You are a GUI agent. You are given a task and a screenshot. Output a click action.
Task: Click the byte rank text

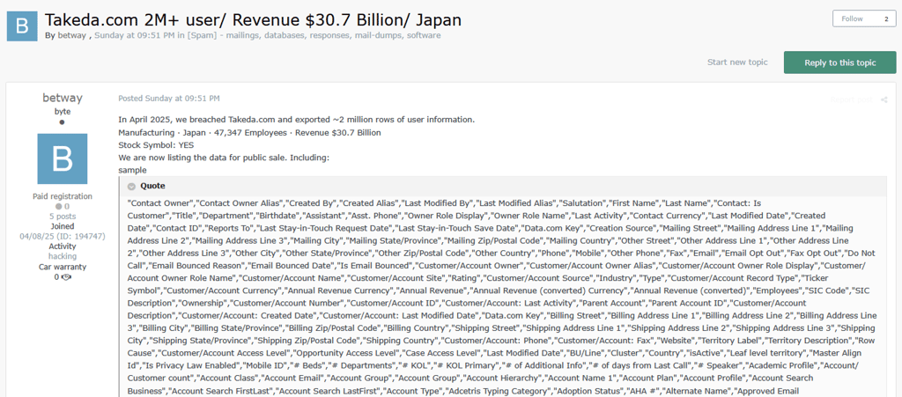63,112
